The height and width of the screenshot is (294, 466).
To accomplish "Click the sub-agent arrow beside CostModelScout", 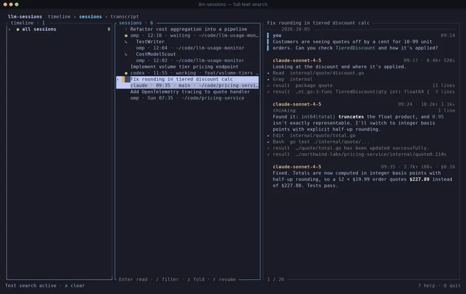I will (x=126, y=54).
